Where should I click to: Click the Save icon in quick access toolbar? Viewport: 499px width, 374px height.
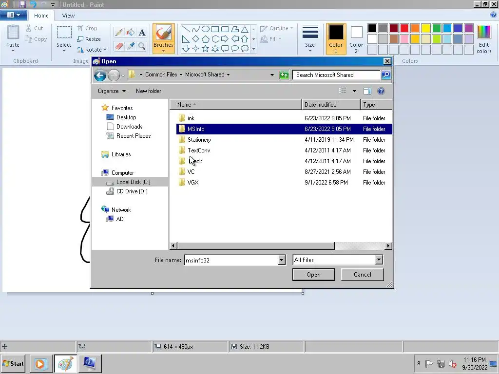coord(22,4)
